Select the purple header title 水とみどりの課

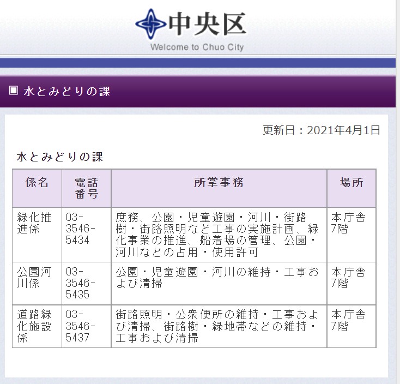pos(66,92)
